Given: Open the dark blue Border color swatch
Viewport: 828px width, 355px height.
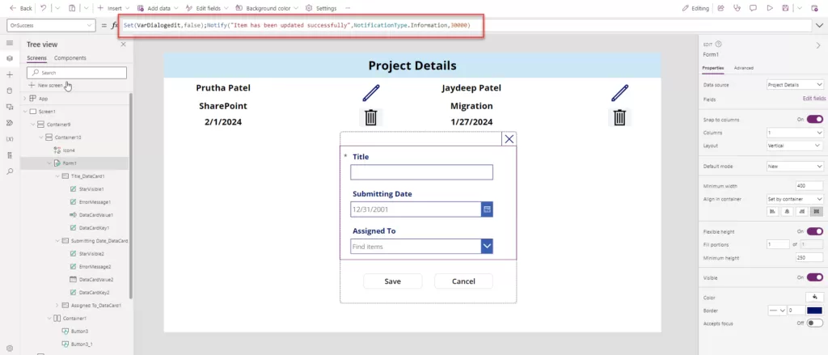Looking at the screenshot, I should [814, 310].
